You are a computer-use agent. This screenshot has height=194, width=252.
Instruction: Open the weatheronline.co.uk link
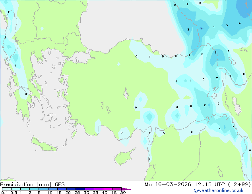point(219,190)
